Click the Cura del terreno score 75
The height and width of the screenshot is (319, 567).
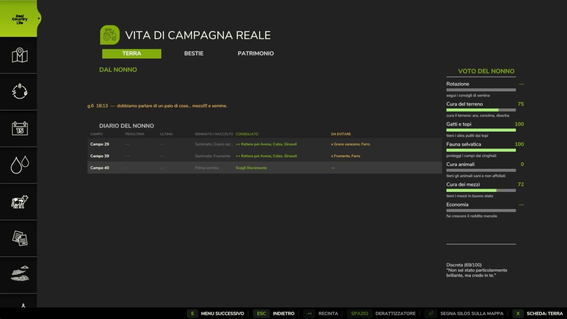click(520, 104)
